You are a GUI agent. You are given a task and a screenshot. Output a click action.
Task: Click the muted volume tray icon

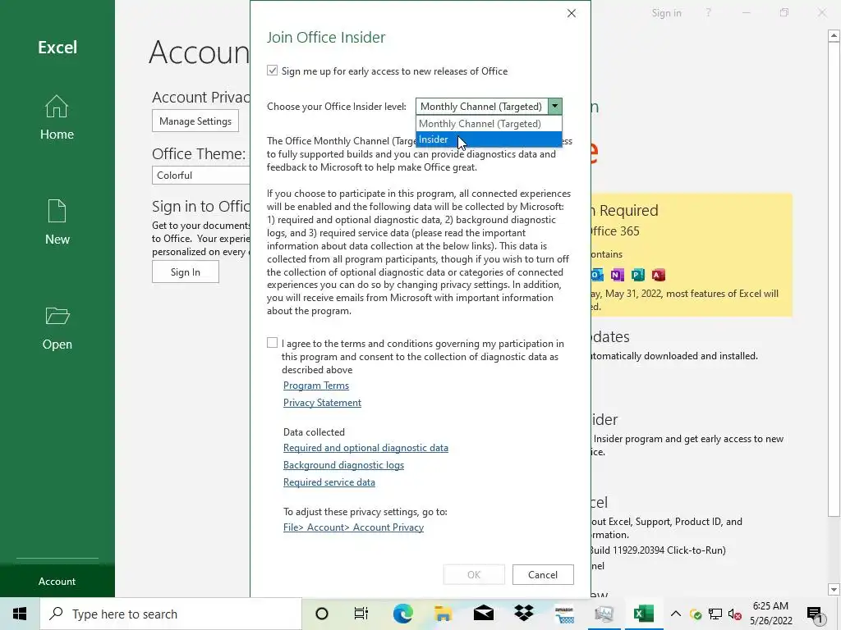click(735, 614)
